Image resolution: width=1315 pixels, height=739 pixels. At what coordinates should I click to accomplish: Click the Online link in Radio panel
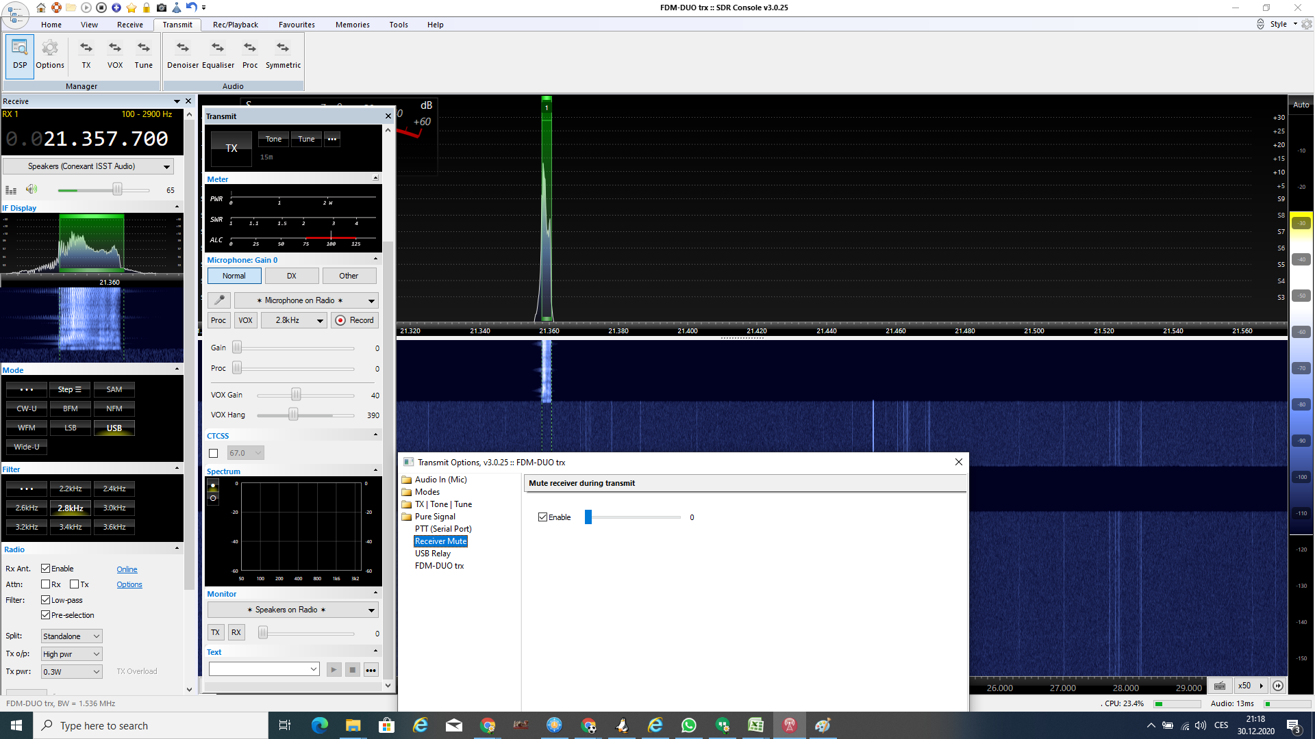127,569
